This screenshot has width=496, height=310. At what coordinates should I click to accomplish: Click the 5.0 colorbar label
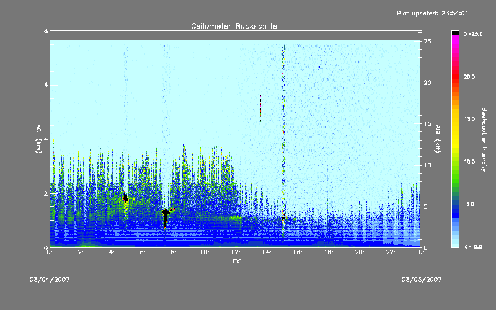pos(471,204)
